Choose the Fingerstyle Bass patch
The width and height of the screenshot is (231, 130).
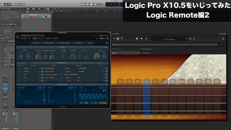147,49
